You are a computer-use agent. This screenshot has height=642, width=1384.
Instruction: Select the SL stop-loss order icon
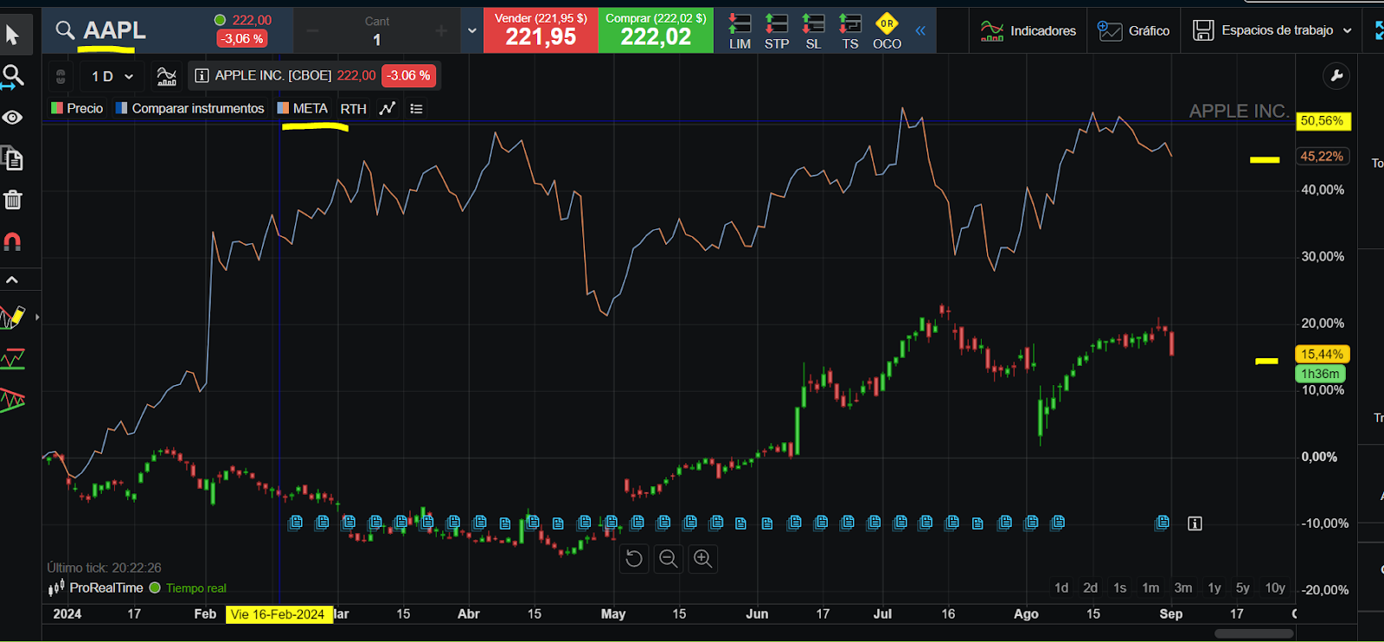pos(813,31)
